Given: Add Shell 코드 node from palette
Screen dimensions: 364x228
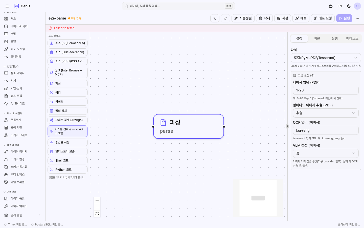Looking at the screenshot, I should click(67, 161).
